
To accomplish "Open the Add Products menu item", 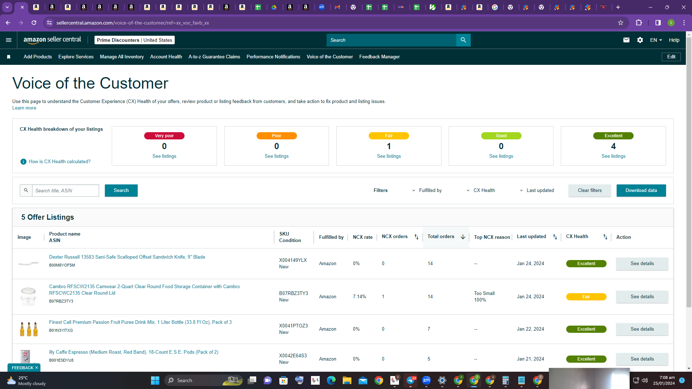I will pyautogui.click(x=38, y=57).
